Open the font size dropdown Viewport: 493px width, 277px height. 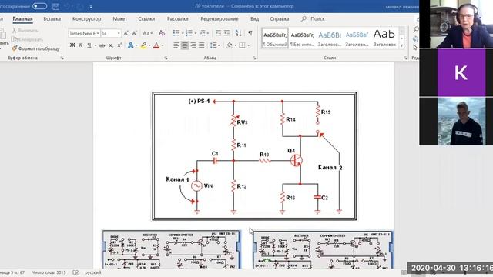coord(119,33)
